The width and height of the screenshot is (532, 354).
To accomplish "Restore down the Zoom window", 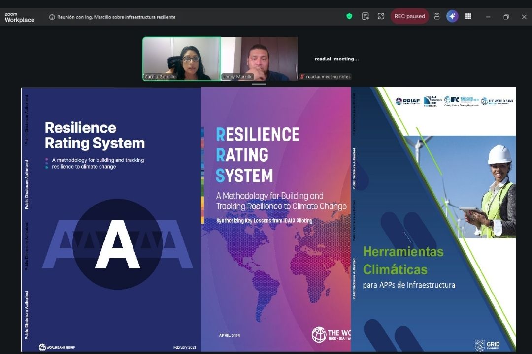I will [506, 17].
